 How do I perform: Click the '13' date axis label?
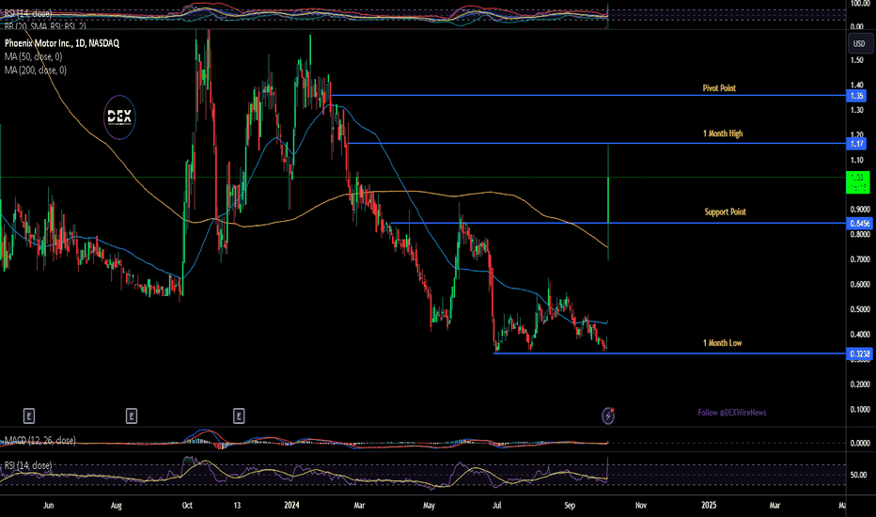point(237,506)
